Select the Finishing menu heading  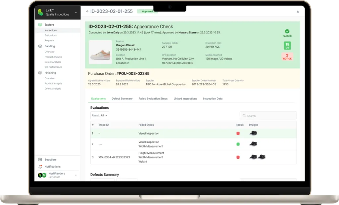tap(50, 73)
